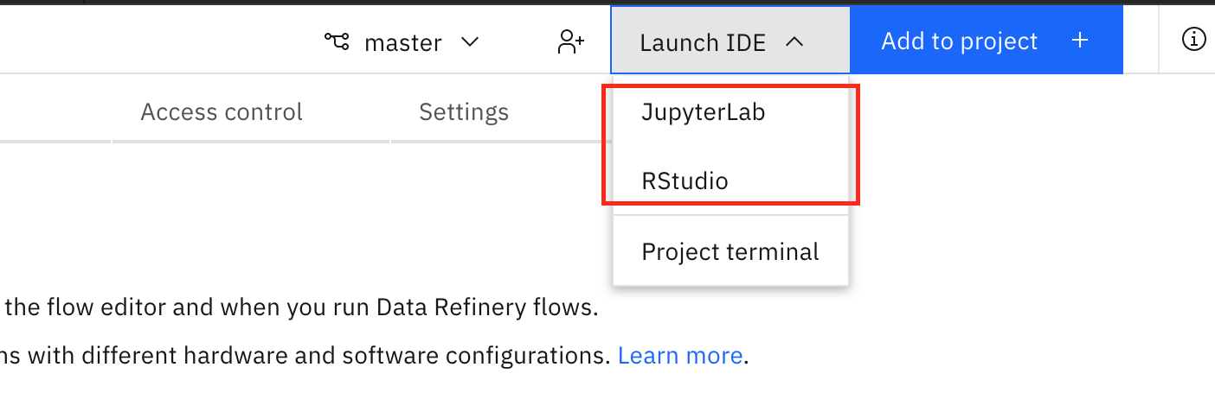This screenshot has width=1215, height=399.
Task: Click the Add to project button
Action: tap(987, 41)
